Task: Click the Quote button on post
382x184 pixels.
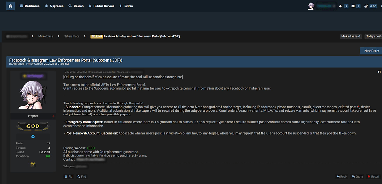Action: [357, 177]
